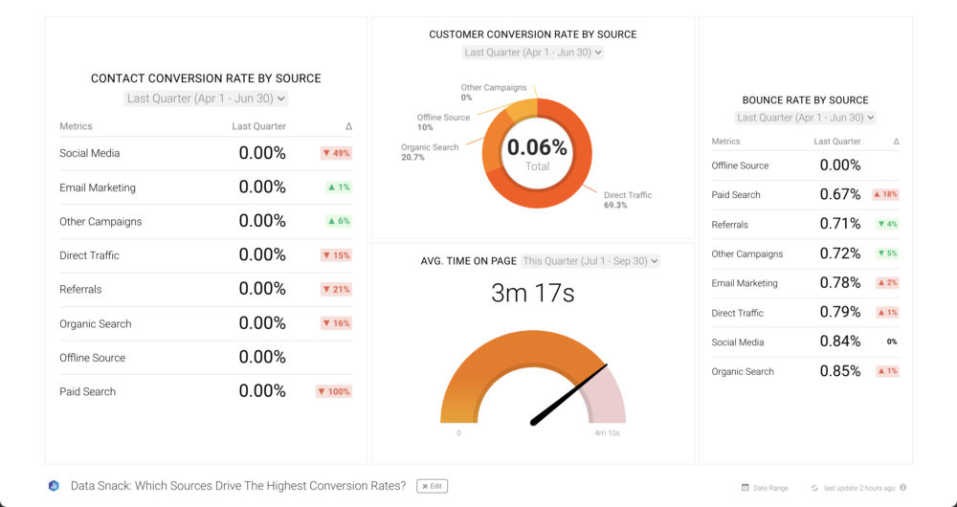
Task: Open Avg. Time on Page period dropdown
Action: pyautogui.click(x=590, y=261)
